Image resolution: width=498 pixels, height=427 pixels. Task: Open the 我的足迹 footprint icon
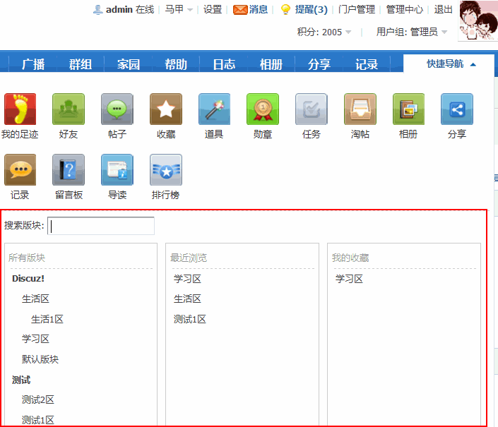pyautogui.click(x=20, y=109)
